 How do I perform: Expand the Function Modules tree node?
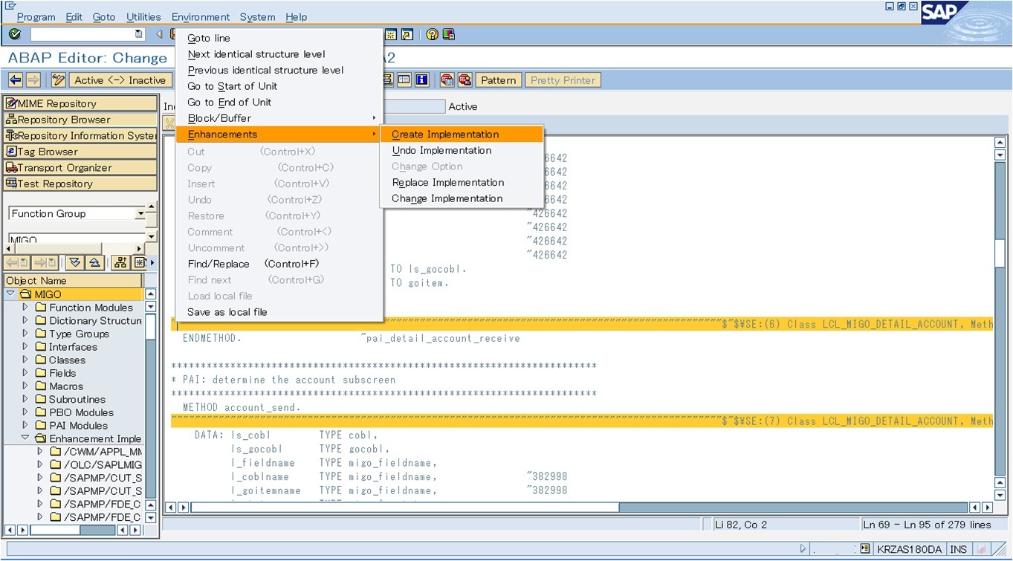tap(25, 307)
